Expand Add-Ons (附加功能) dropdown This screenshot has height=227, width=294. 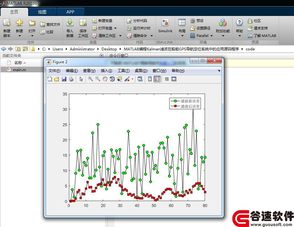[x=223, y=36]
